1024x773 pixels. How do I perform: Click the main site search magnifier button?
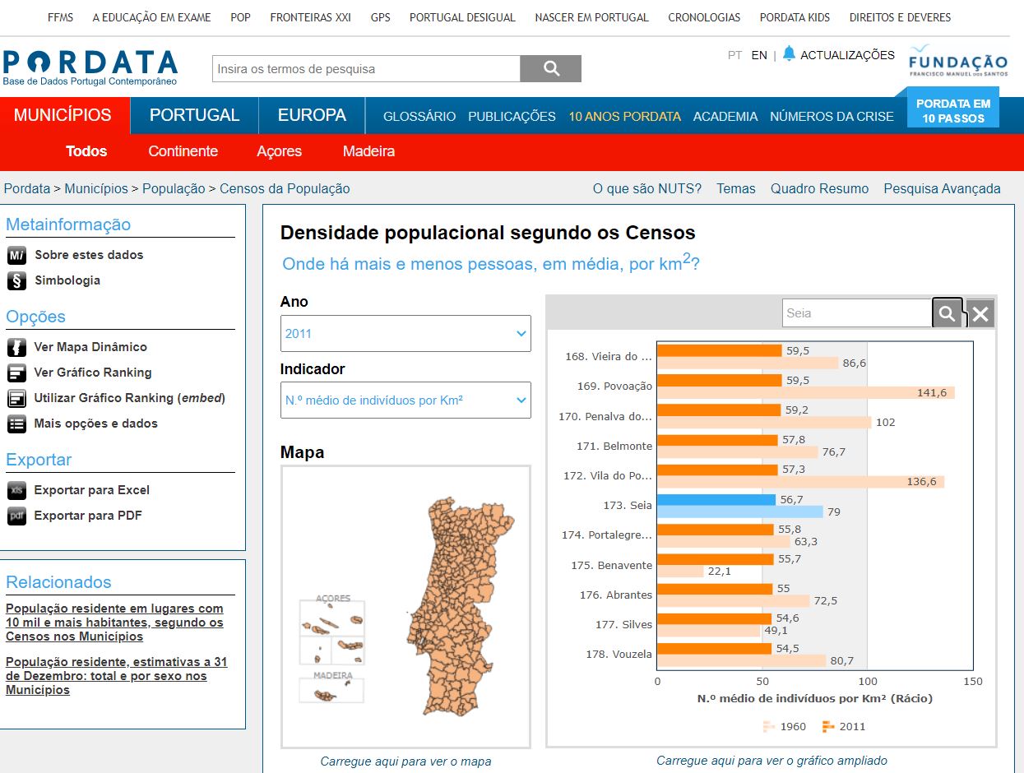[x=551, y=69]
